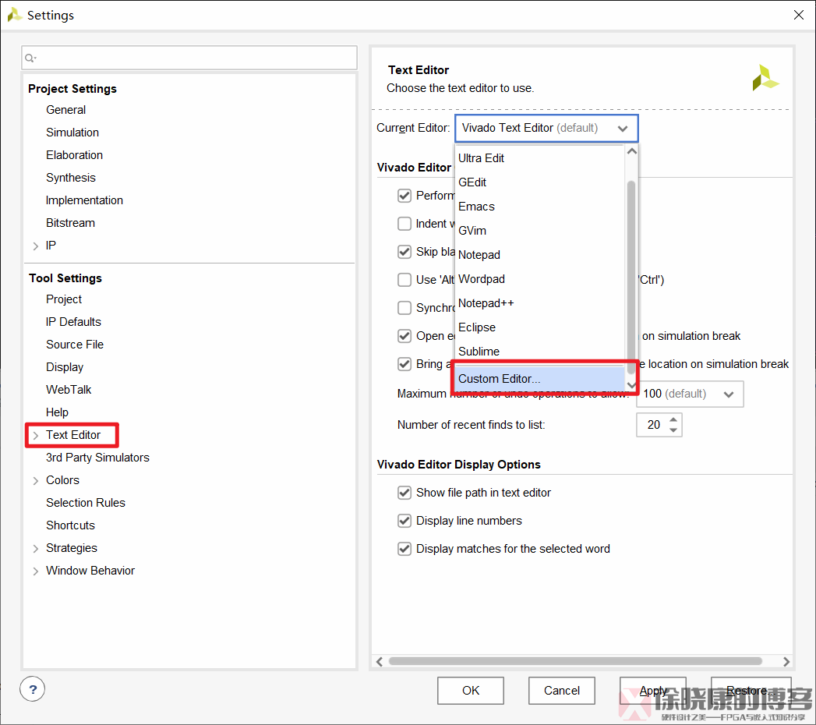
Task: Click the dropdown list scroll down arrow
Action: [x=632, y=385]
